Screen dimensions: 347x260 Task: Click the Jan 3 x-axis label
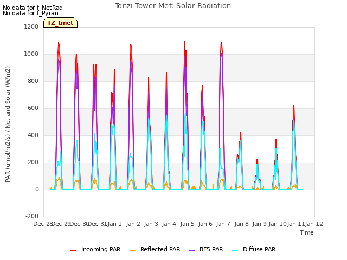pyautogui.click(x=151, y=224)
